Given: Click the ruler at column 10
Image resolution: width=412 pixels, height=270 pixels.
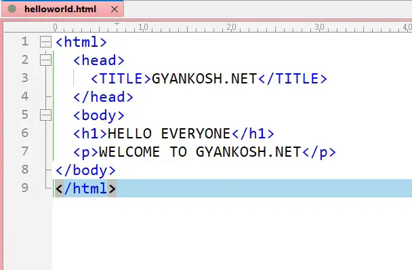Looking at the screenshot, I should [x=143, y=27].
